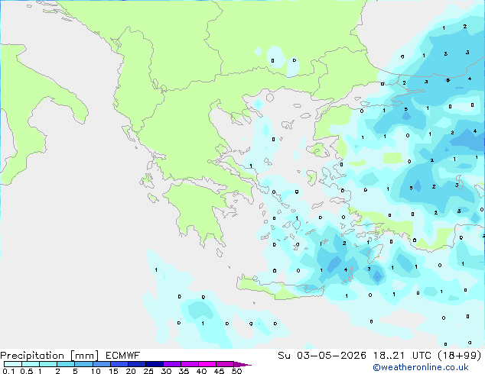Click the legend value label '50'

click(x=237, y=371)
